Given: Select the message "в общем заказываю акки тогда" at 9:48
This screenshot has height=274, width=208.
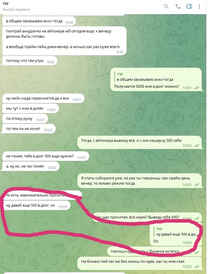Looking at the screenshot, I should point(39,22).
